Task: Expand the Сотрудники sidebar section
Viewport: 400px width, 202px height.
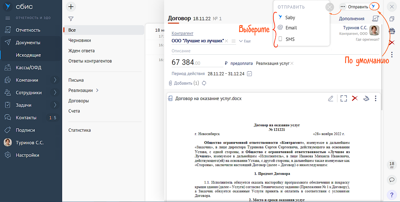Action: [55, 93]
